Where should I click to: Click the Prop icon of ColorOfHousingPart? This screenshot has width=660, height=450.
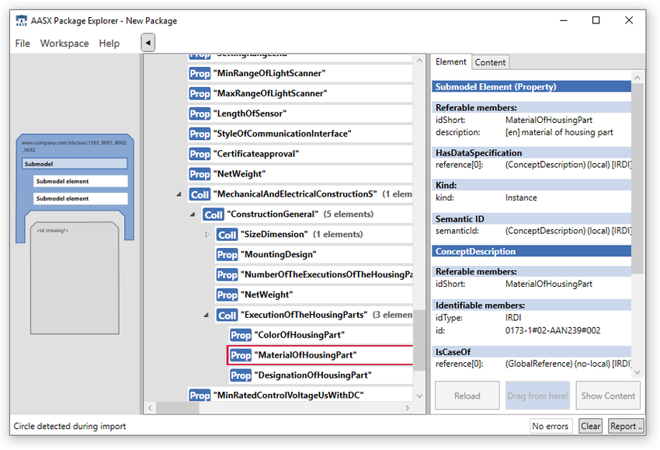tap(241, 335)
